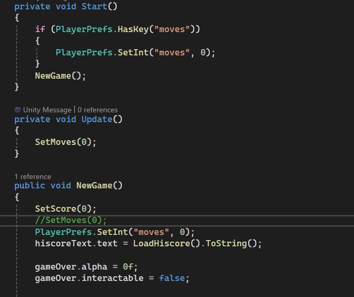354x297 pixels.
Task: Open the '1 reference' CodeLens above NewGame
Action: tap(33, 176)
